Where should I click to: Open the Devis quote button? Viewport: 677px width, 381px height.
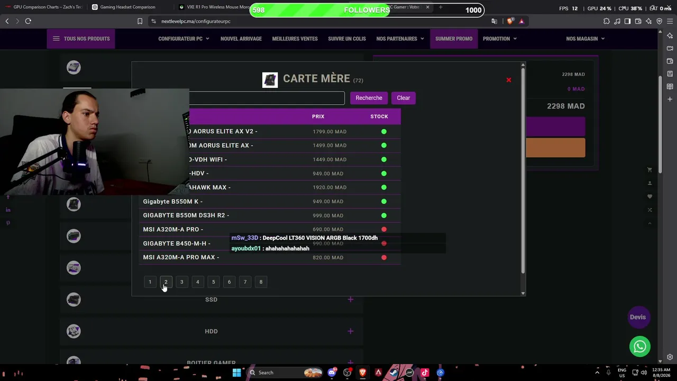(x=638, y=317)
